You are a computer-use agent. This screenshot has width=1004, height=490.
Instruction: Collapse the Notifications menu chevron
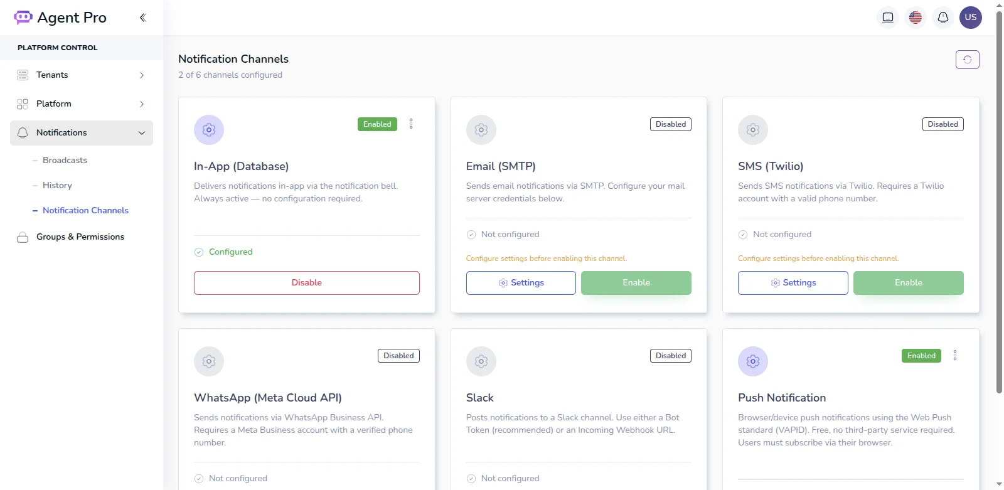coord(142,133)
